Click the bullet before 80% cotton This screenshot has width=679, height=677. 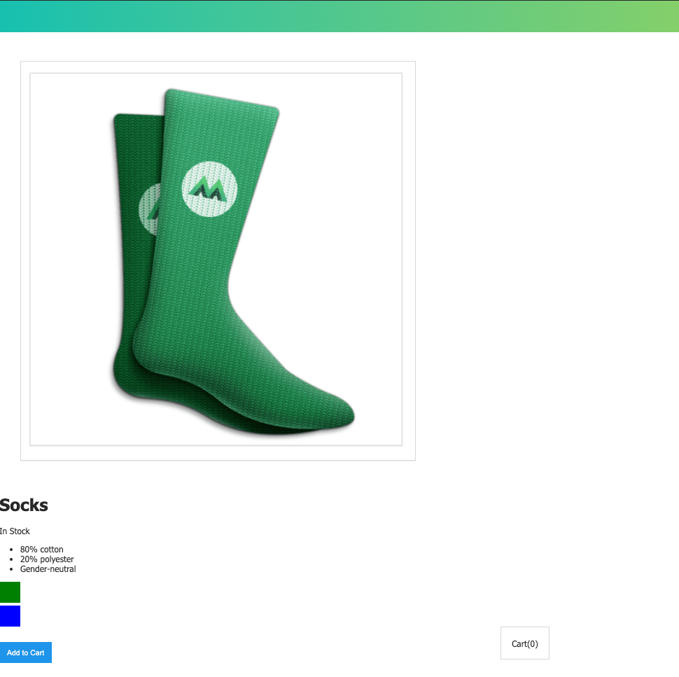(x=11, y=550)
